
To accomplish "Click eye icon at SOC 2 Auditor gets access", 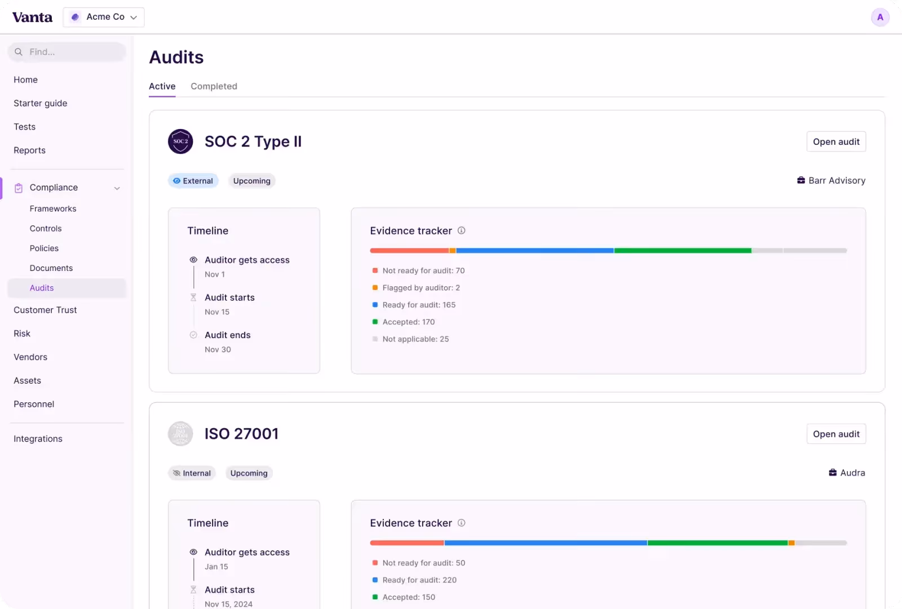I will click(x=193, y=260).
